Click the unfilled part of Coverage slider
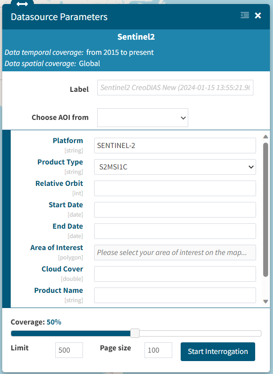The image size is (273, 374). [x=200, y=333]
